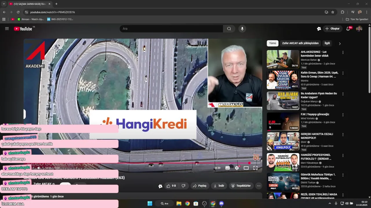371x208 pixels.
Task: Reload the page in Chrome
Action: pyautogui.click(x=18, y=12)
